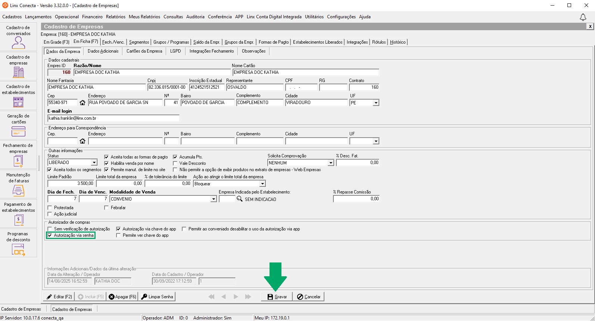Open the Configurações menu
Screen dimensions: 595x321
(341, 17)
